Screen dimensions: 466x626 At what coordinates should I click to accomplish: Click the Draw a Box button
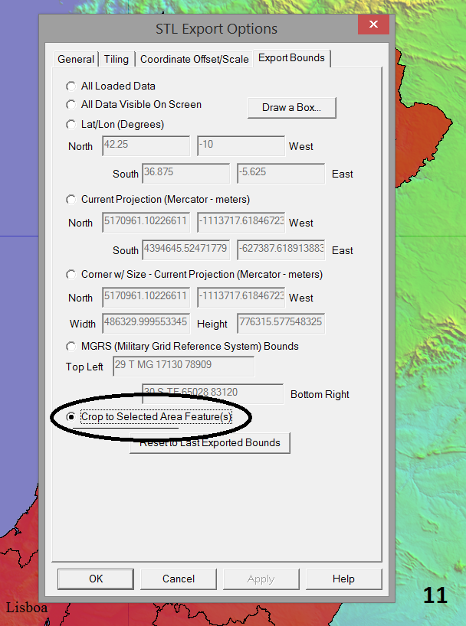click(292, 108)
